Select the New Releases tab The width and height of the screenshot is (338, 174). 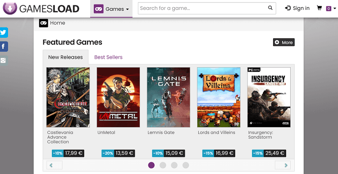[x=65, y=57]
